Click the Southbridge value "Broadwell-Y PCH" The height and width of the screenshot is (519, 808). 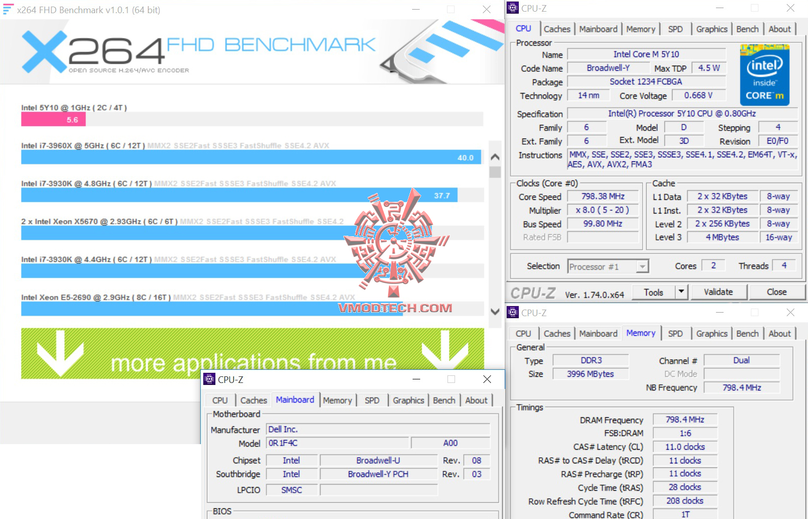tap(378, 474)
